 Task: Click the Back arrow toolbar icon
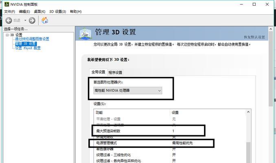(9, 20)
